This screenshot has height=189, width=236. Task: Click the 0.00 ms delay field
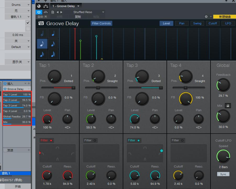tap(18, 35)
